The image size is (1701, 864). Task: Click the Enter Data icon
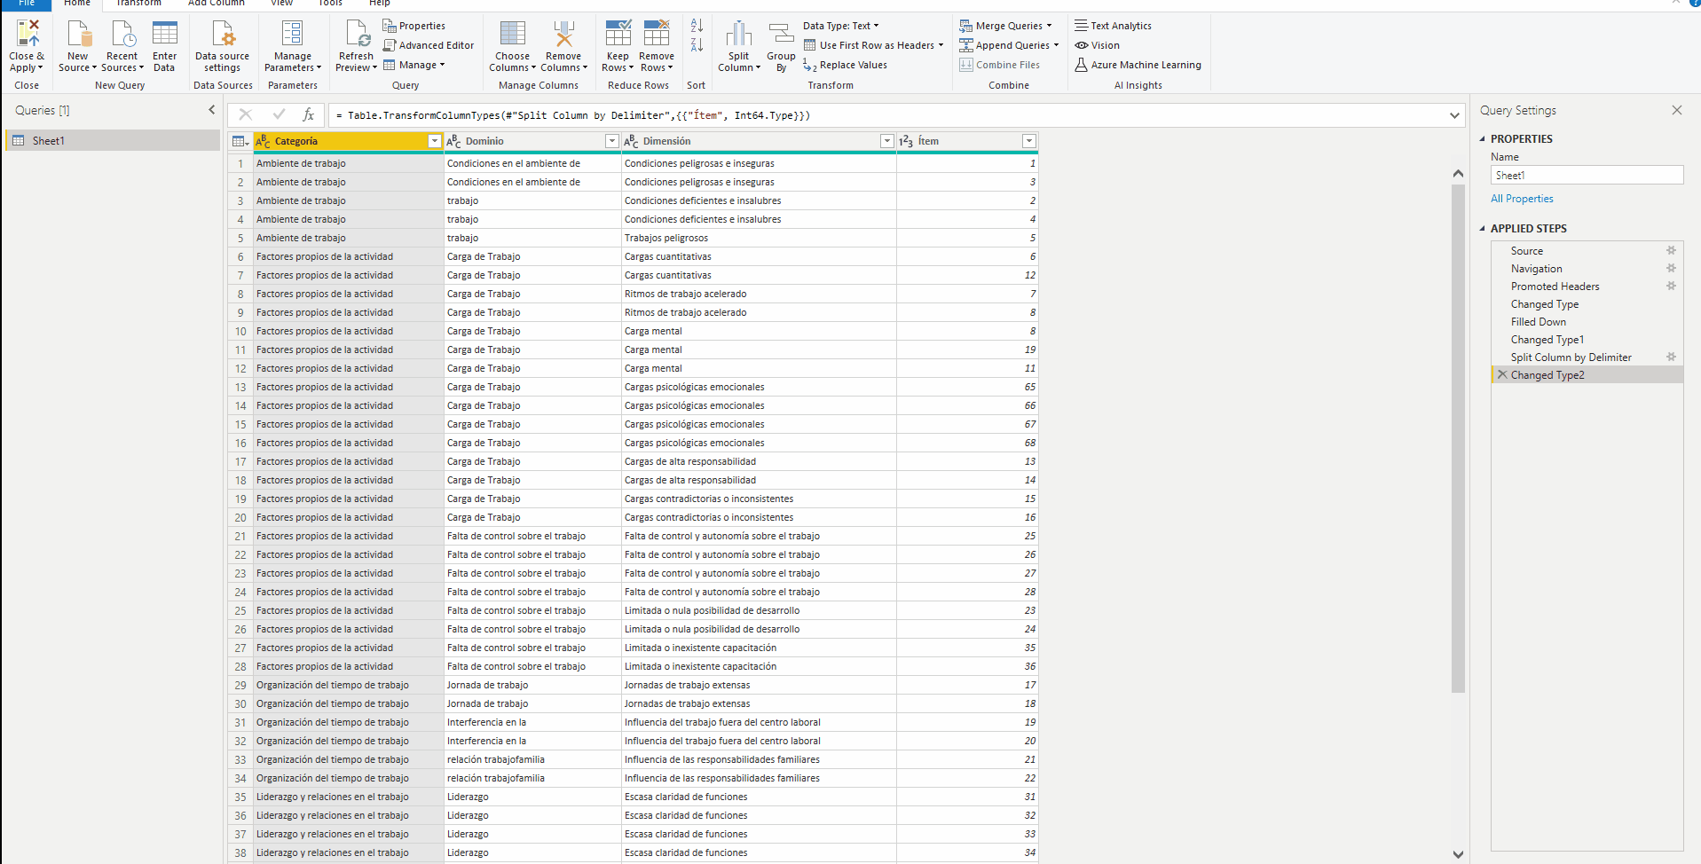(x=165, y=34)
